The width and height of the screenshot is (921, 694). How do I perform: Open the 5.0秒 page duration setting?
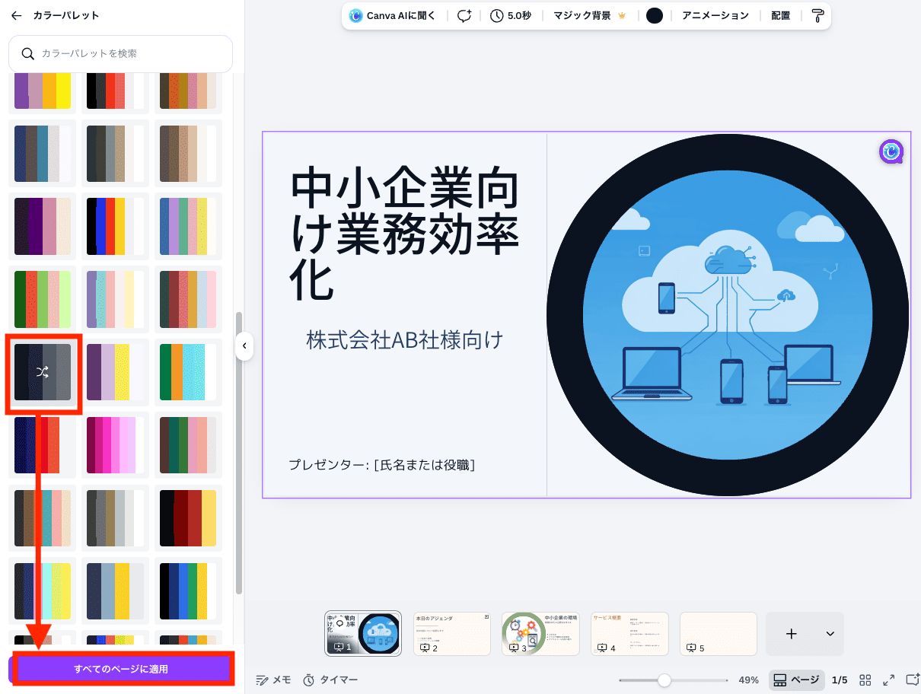coord(510,15)
